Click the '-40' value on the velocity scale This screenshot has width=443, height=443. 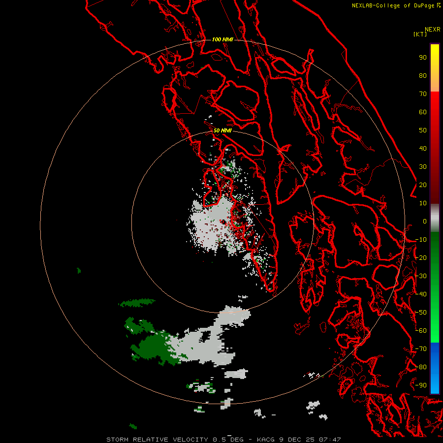click(421, 294)
